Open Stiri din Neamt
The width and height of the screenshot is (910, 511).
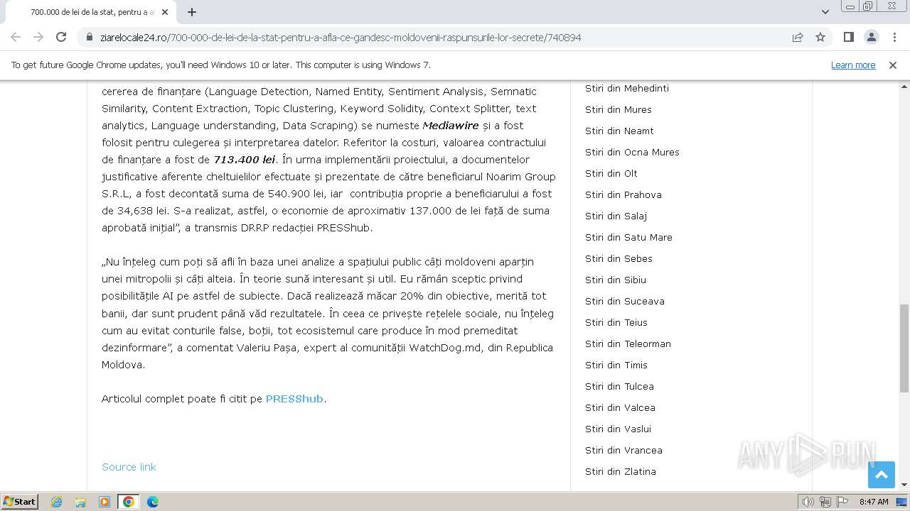point(619,131)
